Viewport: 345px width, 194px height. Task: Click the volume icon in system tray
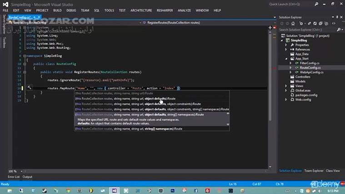pos(320,191)
